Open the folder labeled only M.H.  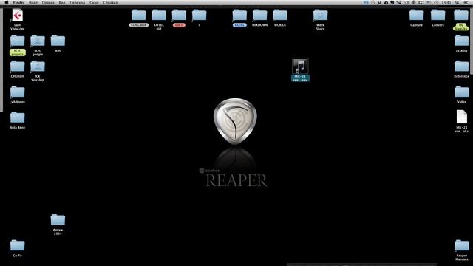point(58,41)
